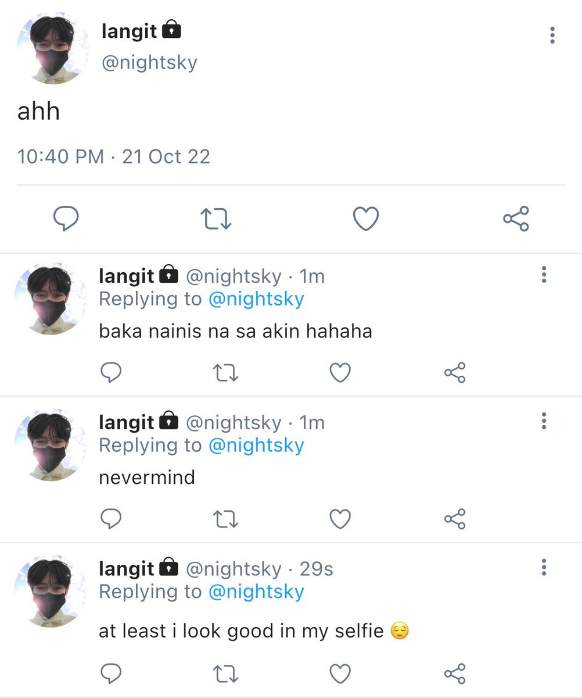Open the 10:40 PM · 21 Oct 22 timestamp
Image resolution: width=582 pixels, height=698 pixels.
click(114, 156)
